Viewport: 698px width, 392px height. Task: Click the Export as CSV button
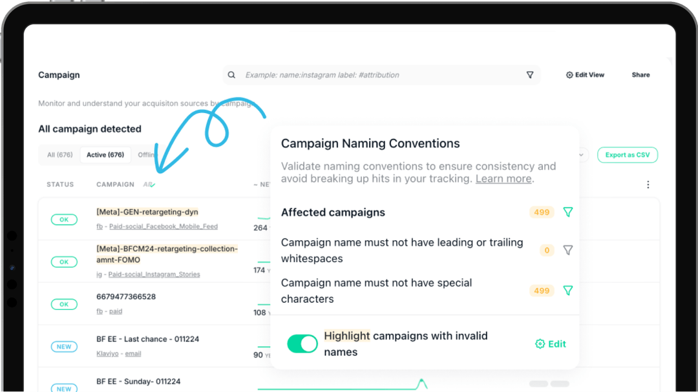(x=627, y=154)
